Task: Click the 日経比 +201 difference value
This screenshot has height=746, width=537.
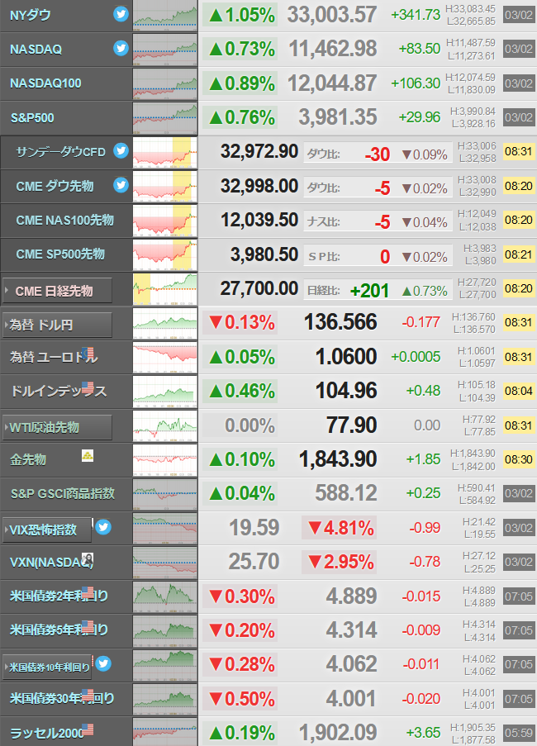Action: [x=369, y=291]
